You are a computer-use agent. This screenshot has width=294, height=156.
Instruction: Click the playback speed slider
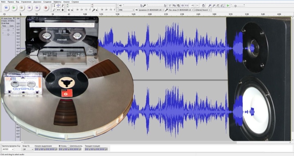pos(237,6)
